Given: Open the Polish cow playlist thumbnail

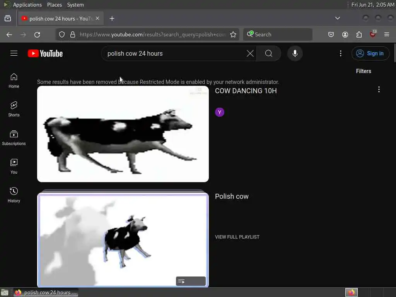Looking at the screenshot, I should 123,240.
